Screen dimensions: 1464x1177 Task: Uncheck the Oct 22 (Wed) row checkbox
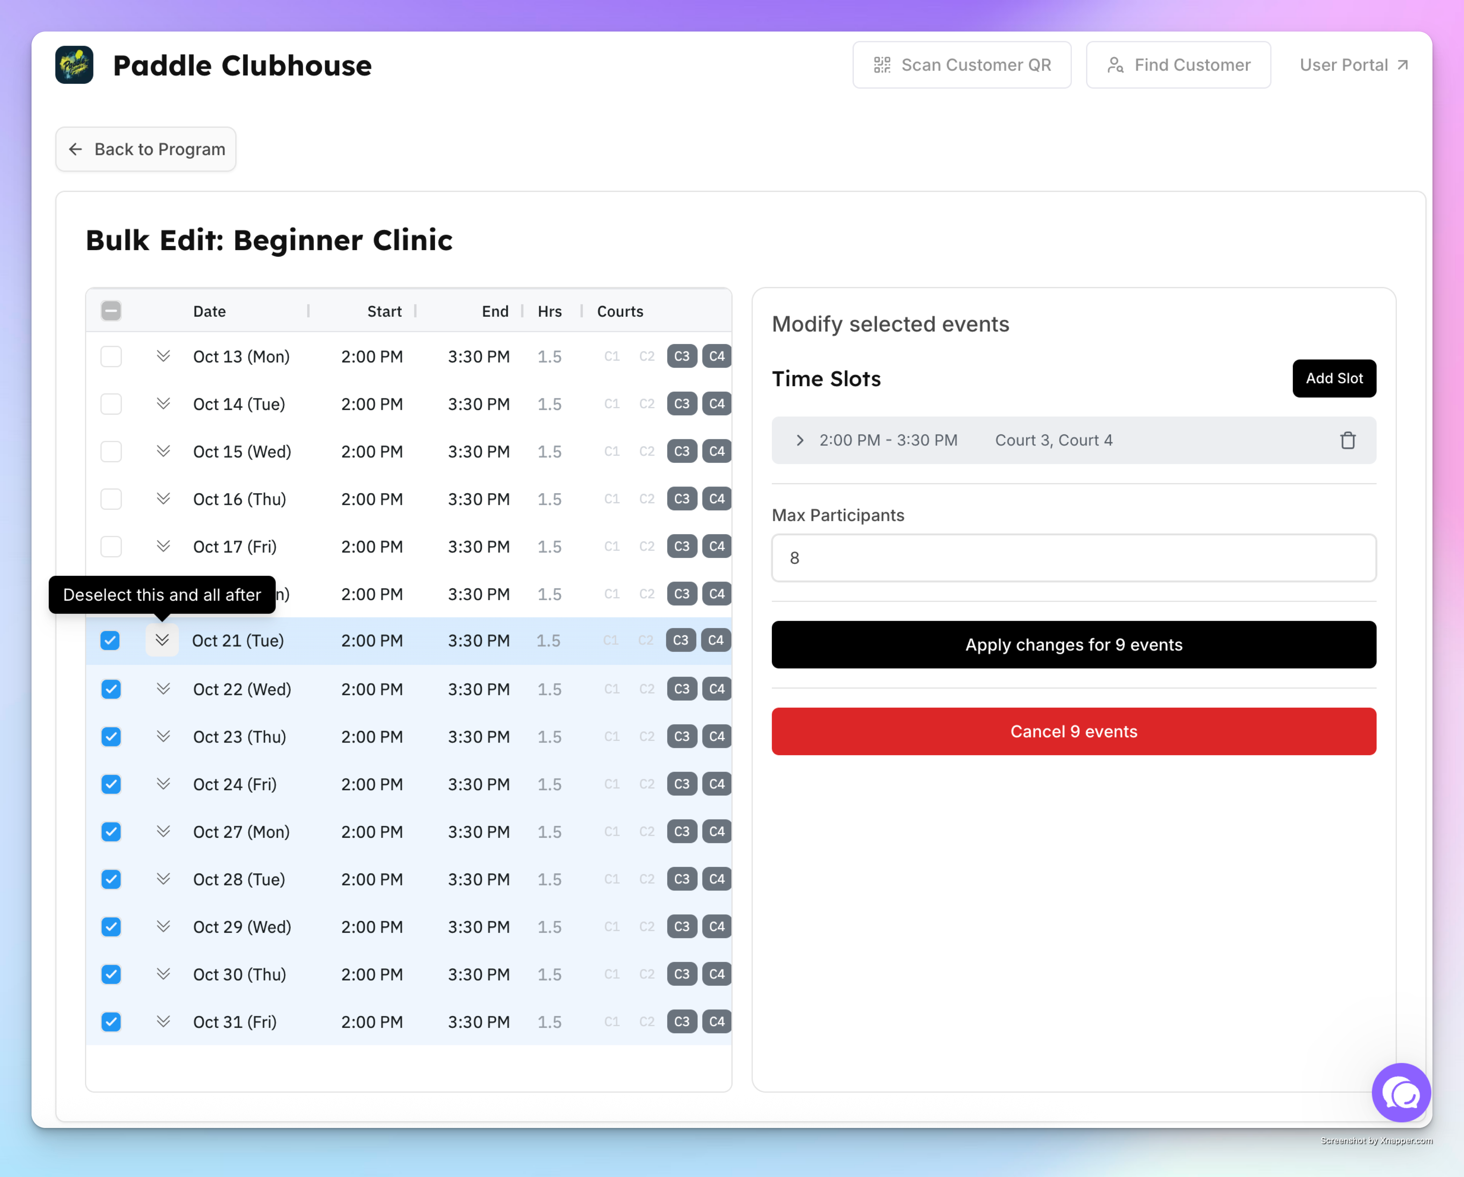(x=111, y=689)
